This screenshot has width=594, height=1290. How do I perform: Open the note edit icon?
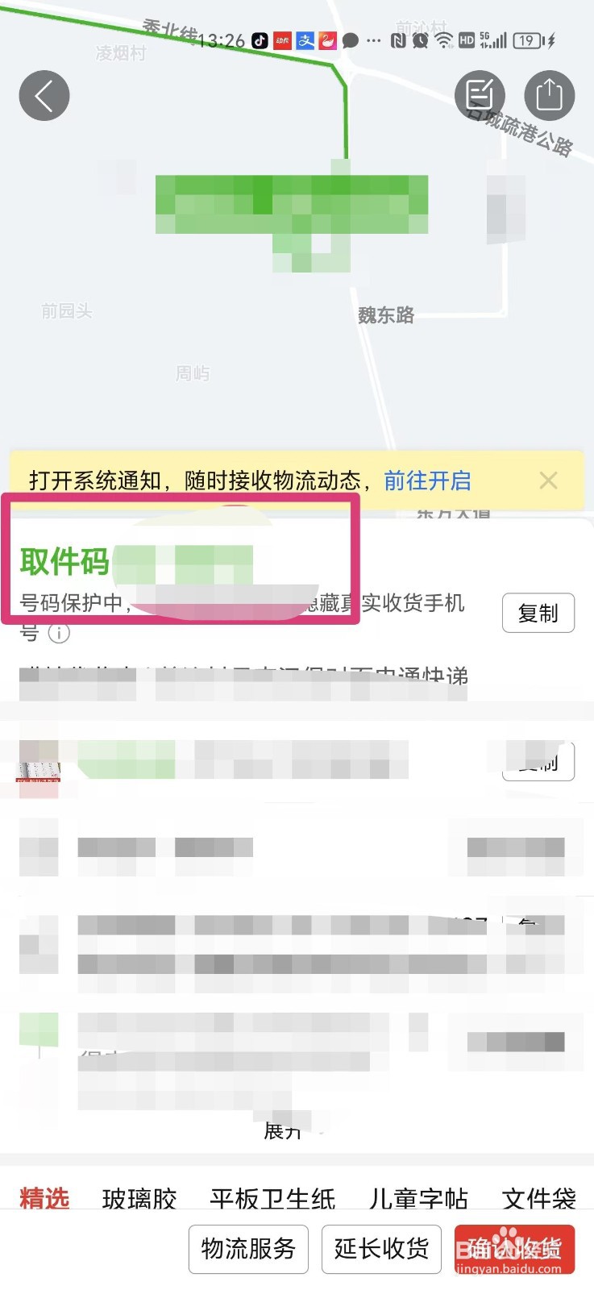click(x=480, y=96)
